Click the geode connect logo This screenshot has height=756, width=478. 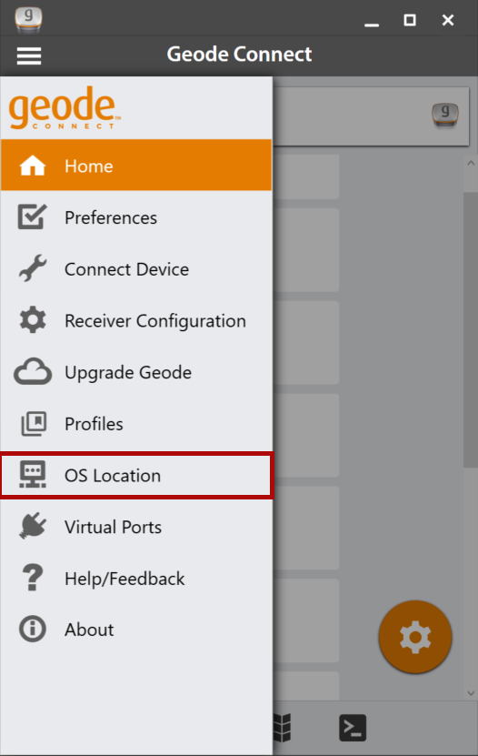click(x=64, y=107)
